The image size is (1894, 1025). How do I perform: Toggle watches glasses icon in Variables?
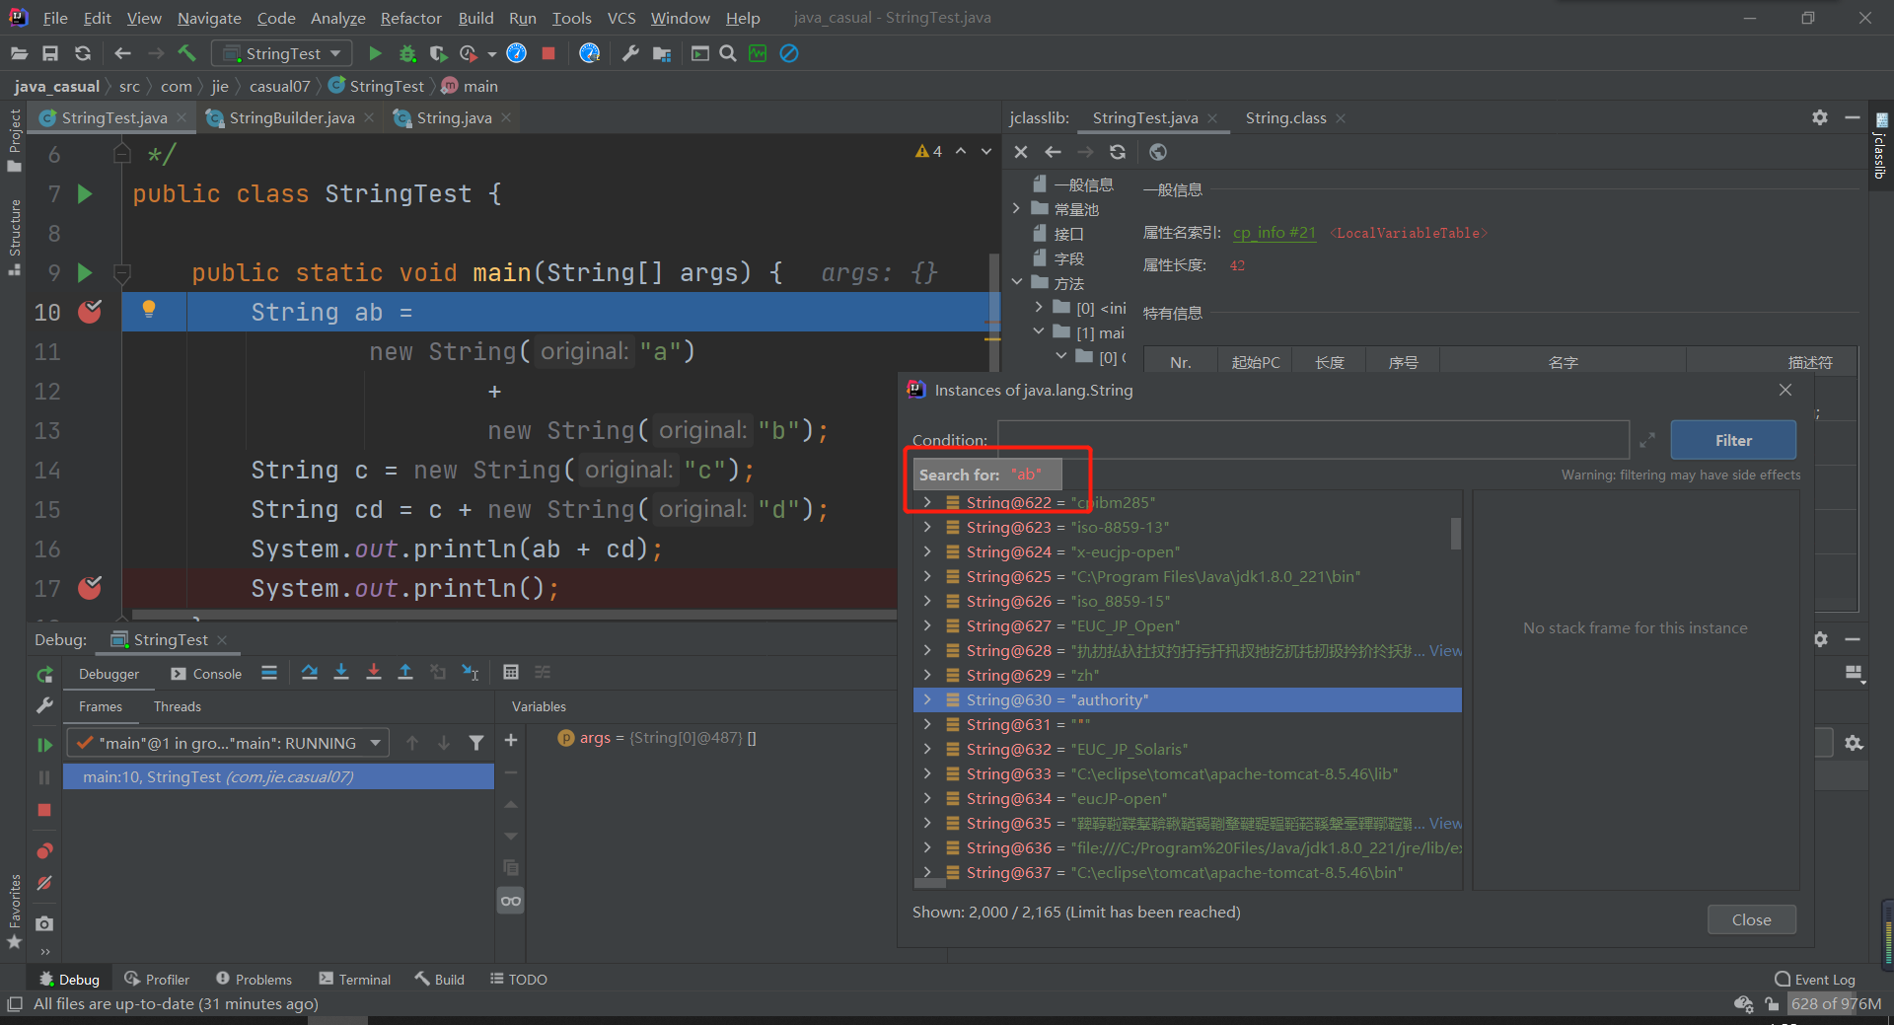tap(511, 901)
